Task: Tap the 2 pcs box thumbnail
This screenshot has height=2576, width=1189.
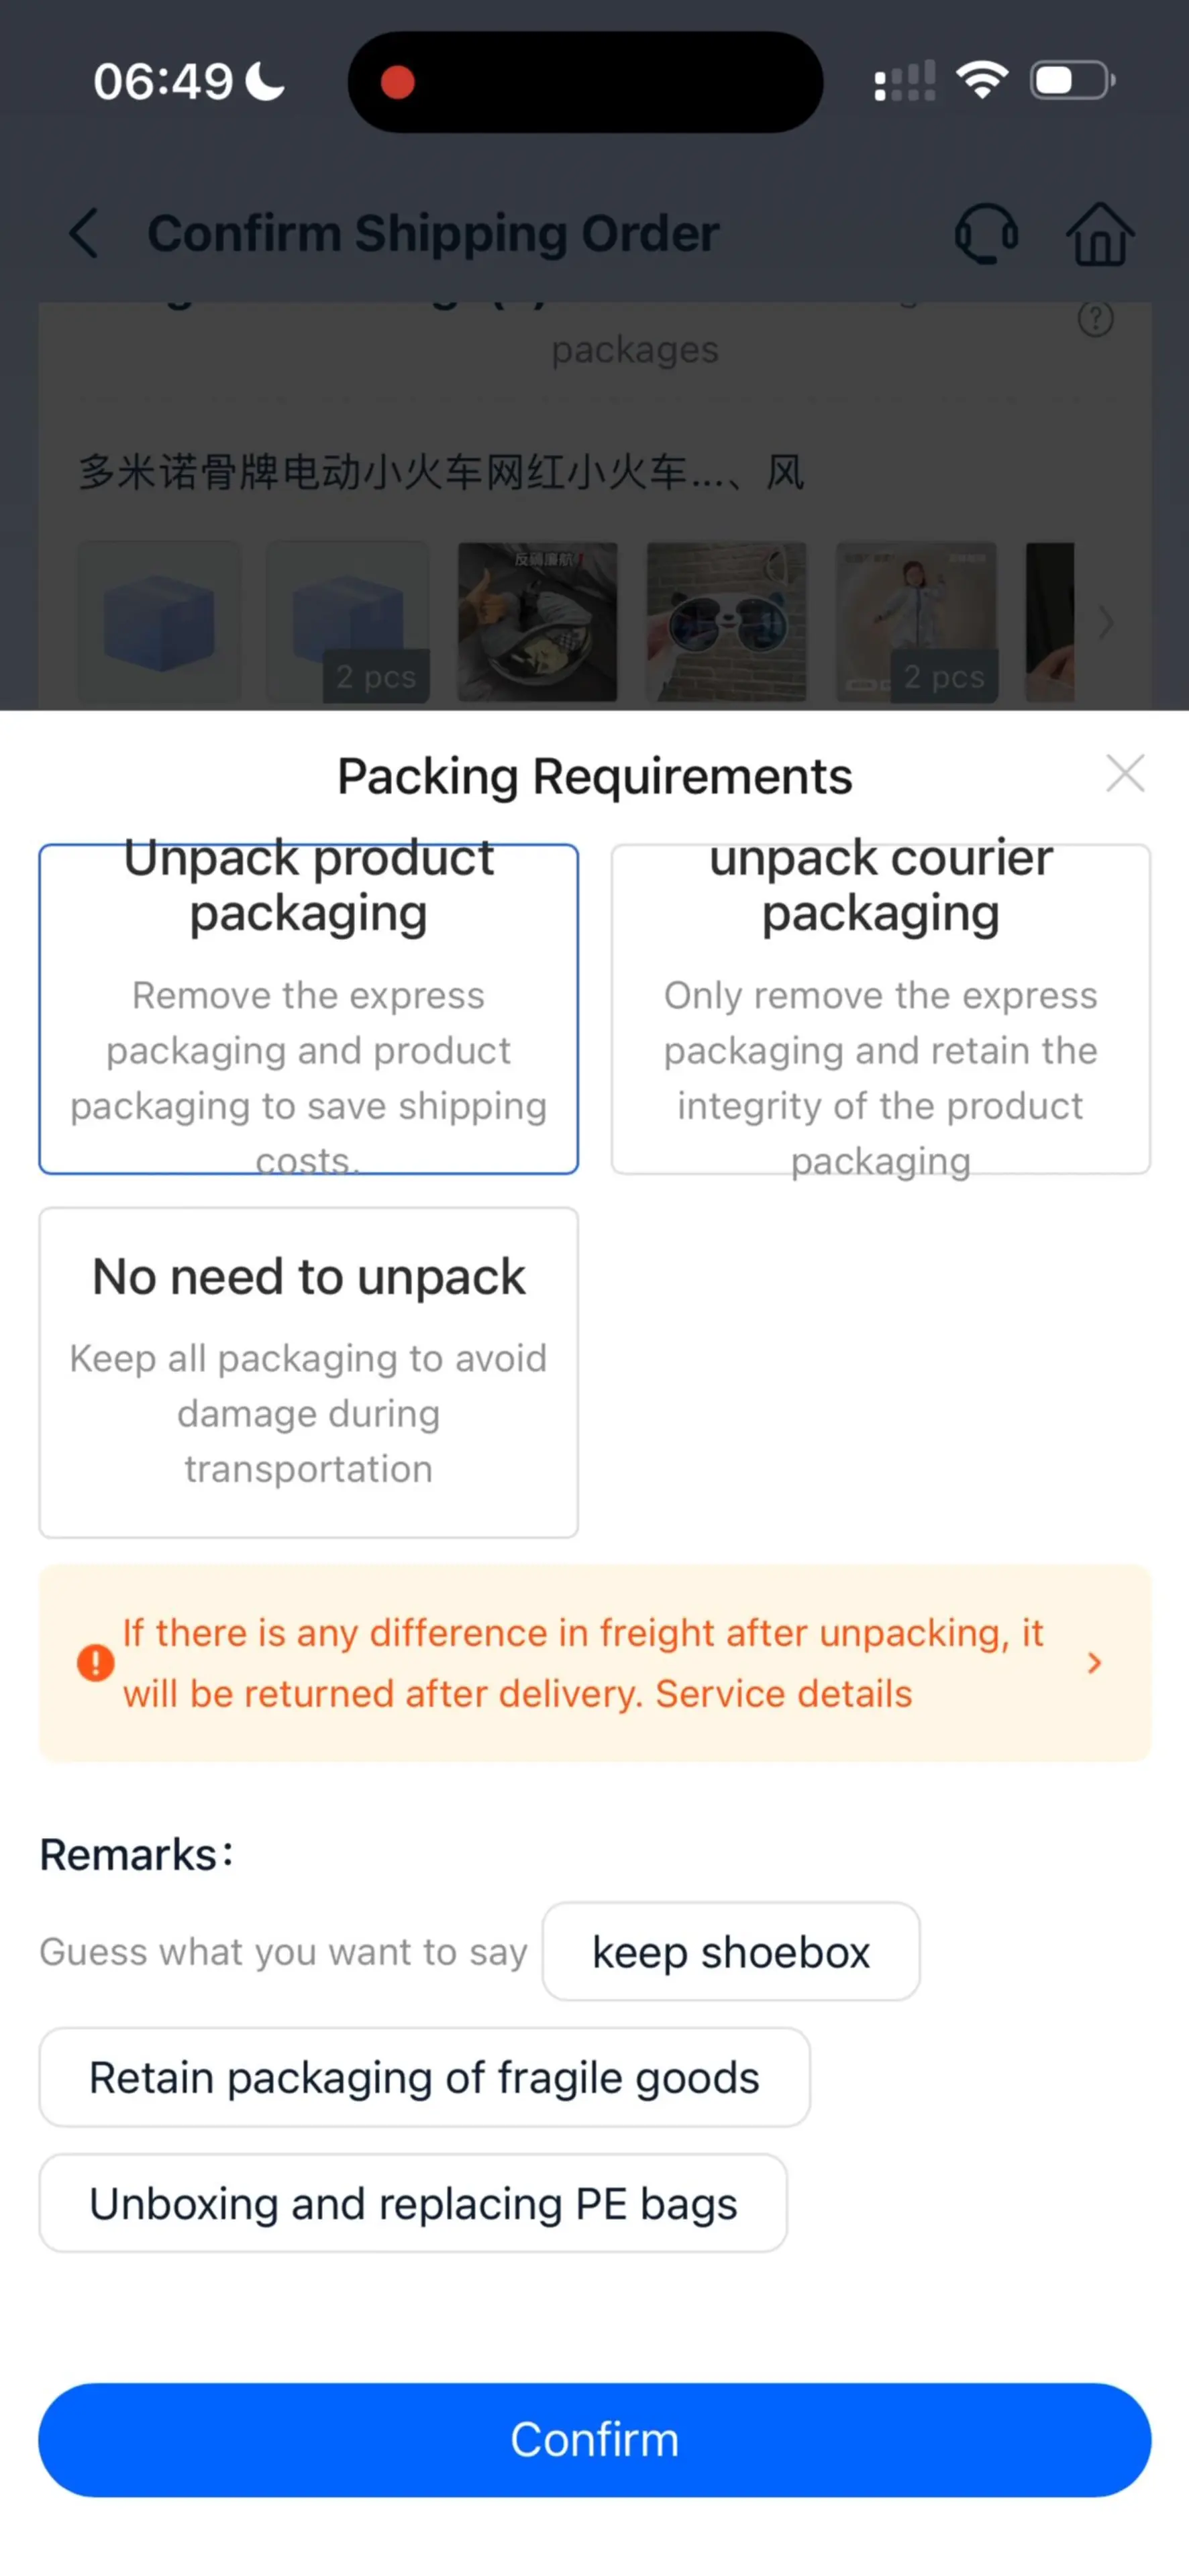Action: tap(348, 622)
